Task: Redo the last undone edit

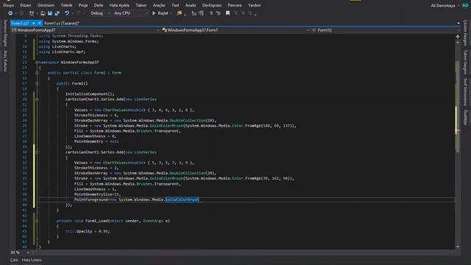Action: (x=79, y=13)
